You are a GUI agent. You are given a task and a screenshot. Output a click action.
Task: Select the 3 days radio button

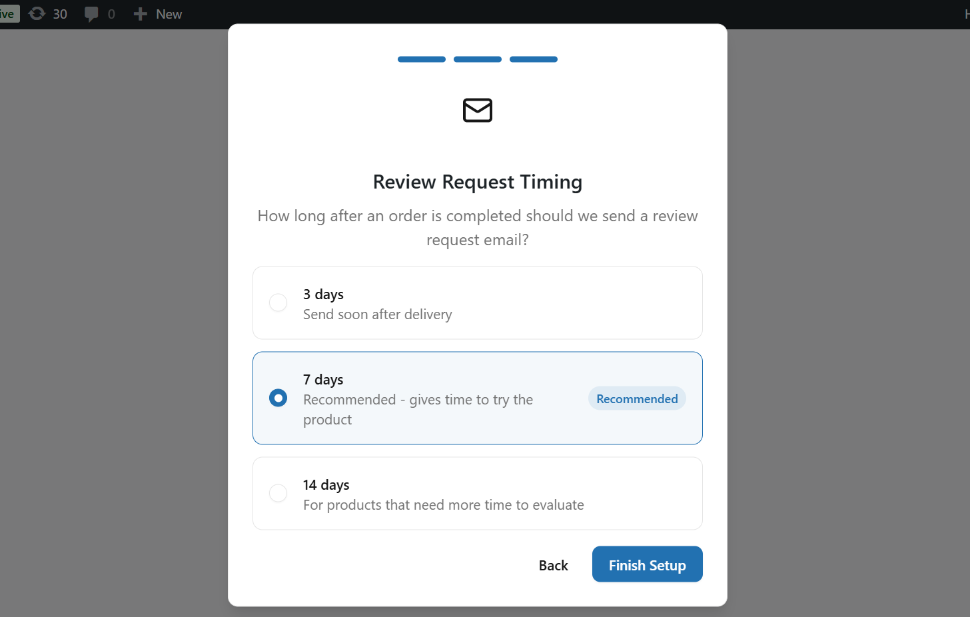pyautogui.click(x=278, y=303)
